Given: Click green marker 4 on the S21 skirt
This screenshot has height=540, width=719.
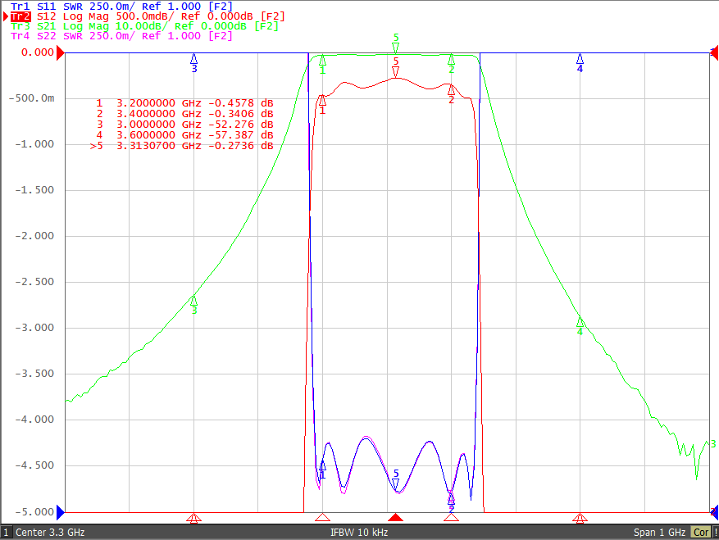Looking at the screenshot, I should (x=580, y=326).
